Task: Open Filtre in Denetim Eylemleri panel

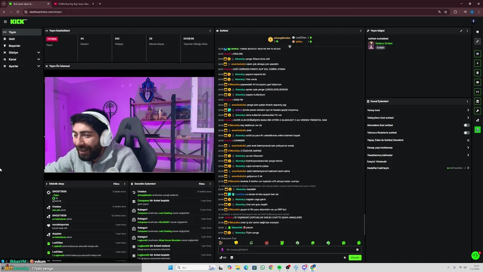Action: point(202,184)
